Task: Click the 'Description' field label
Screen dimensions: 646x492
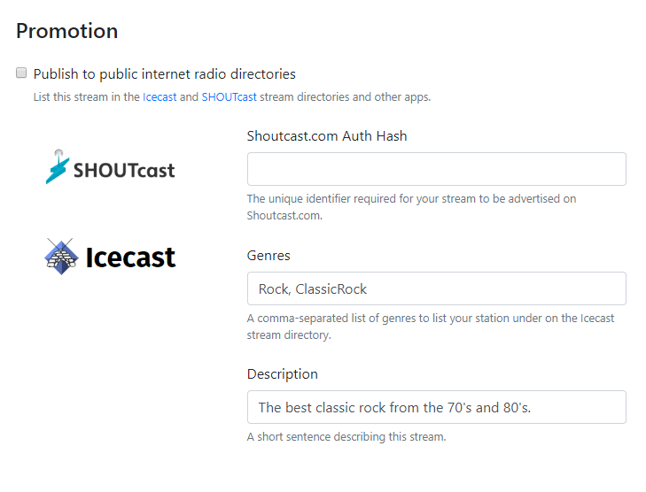Action: coord(282,374)
